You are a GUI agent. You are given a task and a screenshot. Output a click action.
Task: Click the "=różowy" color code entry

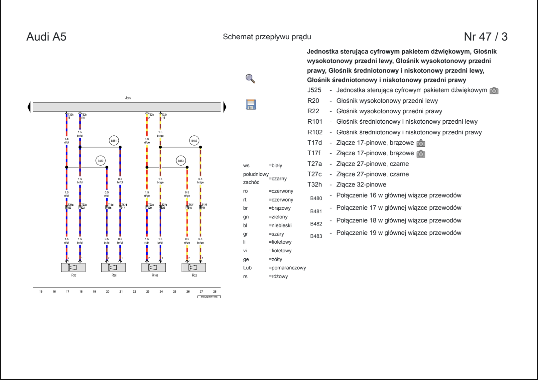tap(278, 277)
